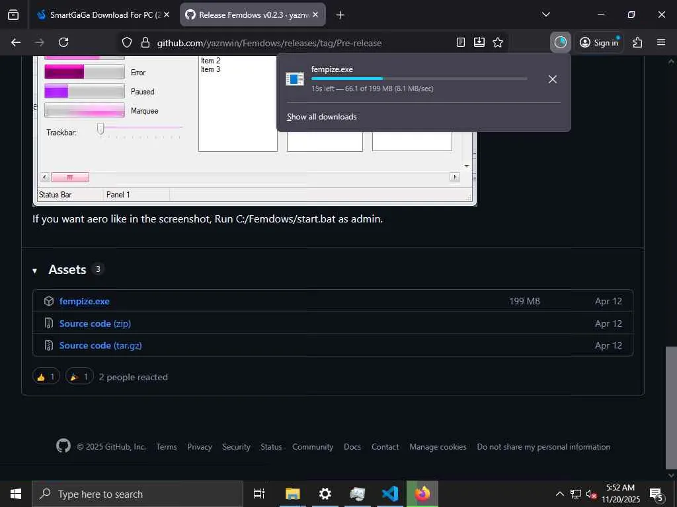Click Do not share my personal information

point(543,447)
